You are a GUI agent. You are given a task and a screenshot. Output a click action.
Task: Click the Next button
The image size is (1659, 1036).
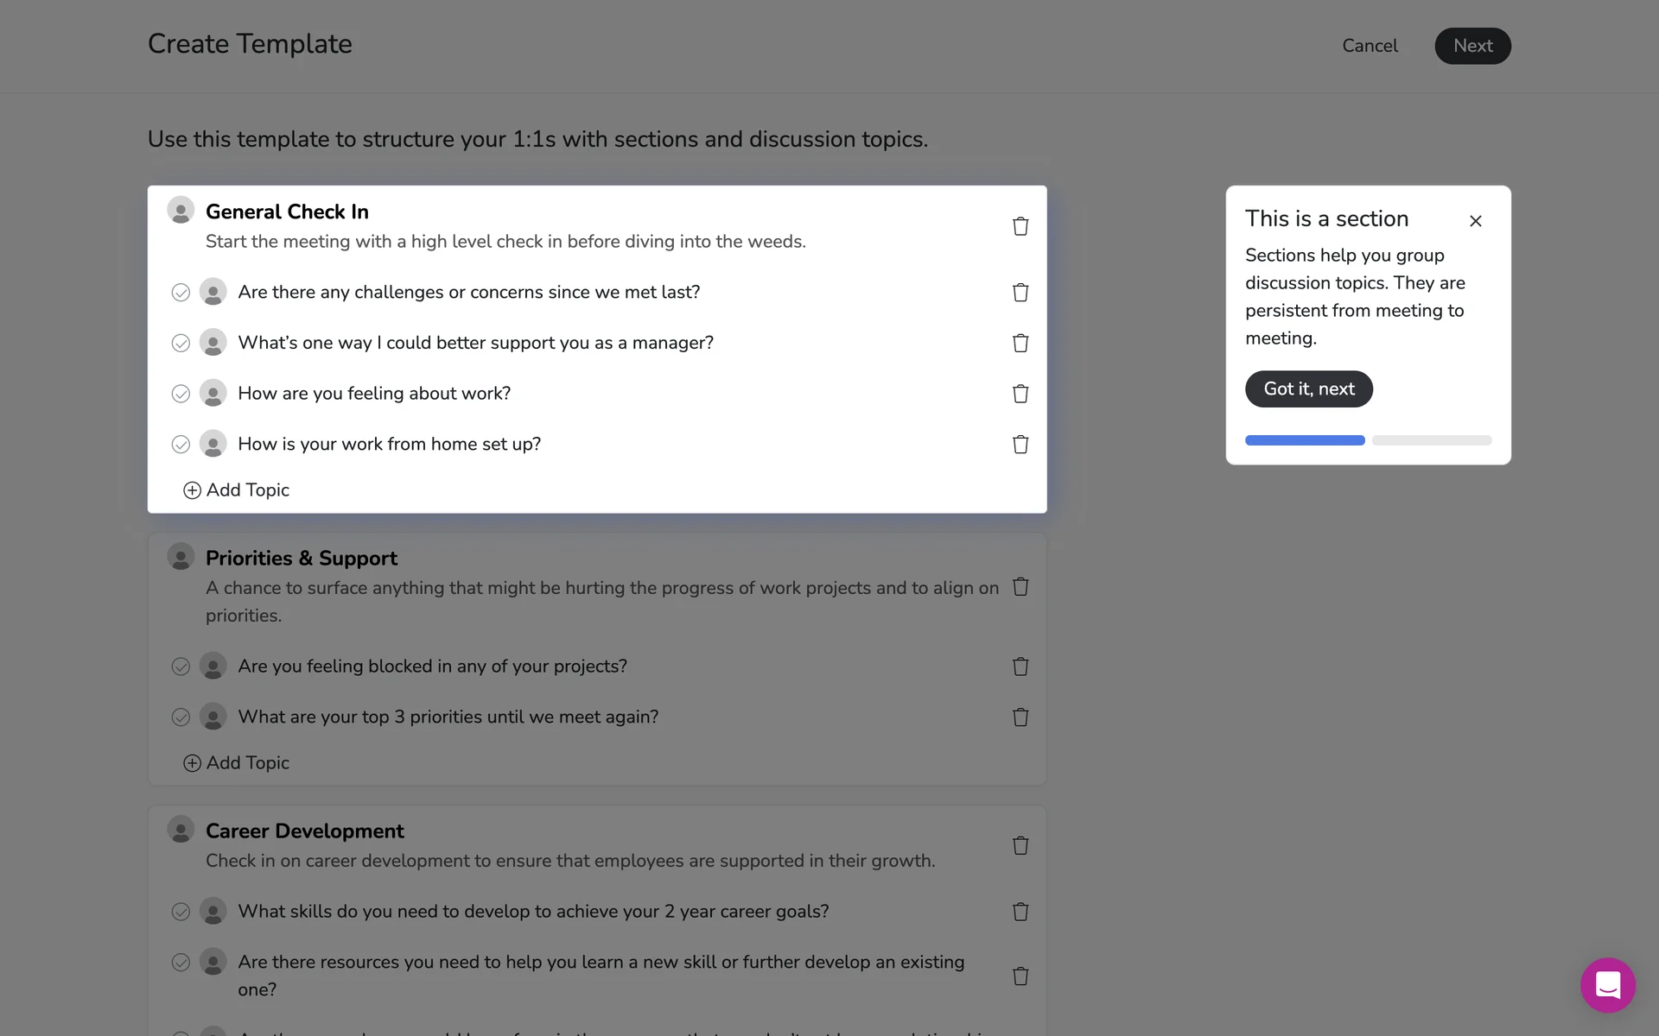1472,46
